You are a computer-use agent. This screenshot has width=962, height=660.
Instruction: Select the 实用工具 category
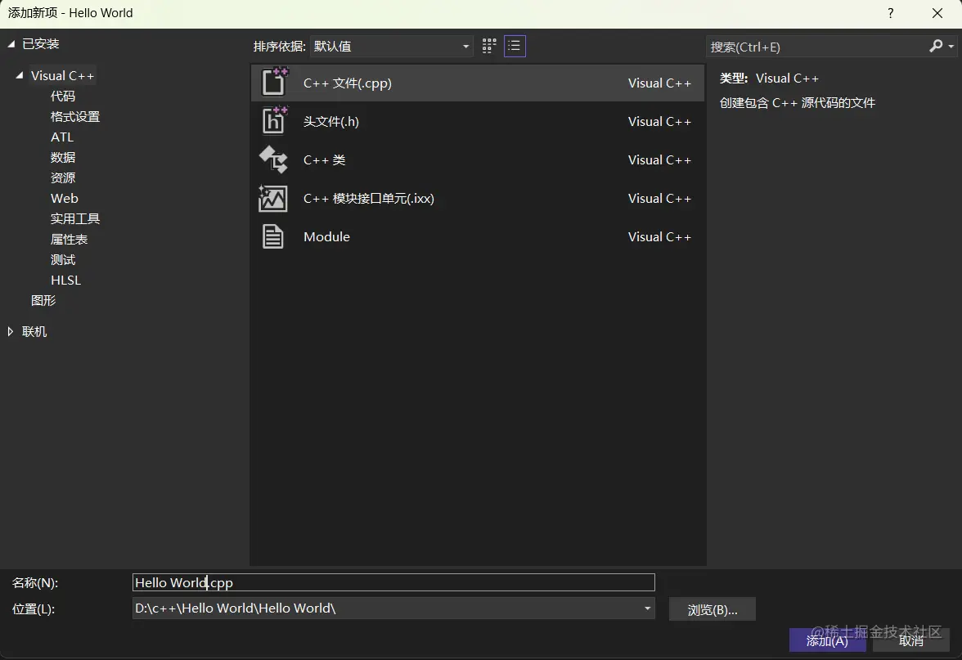coord(75,219)
